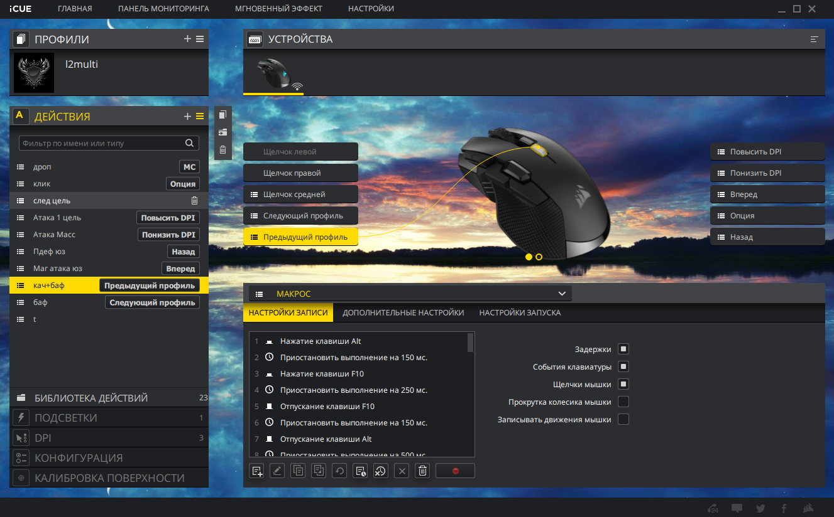Open 'ПАНЕЛЬ МОНИТОРИНГА' in top menu
Screen dimensions: 834x517
(163, 9)
